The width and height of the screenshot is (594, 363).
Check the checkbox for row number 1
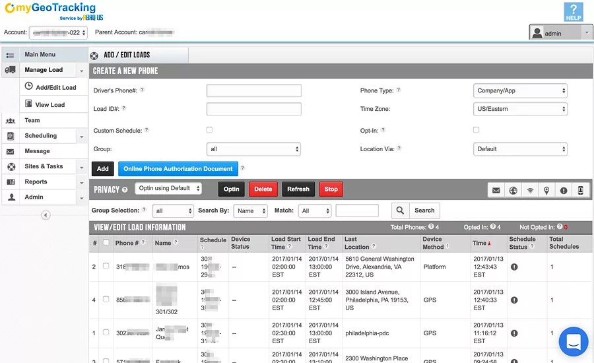(x=106, y=332)
